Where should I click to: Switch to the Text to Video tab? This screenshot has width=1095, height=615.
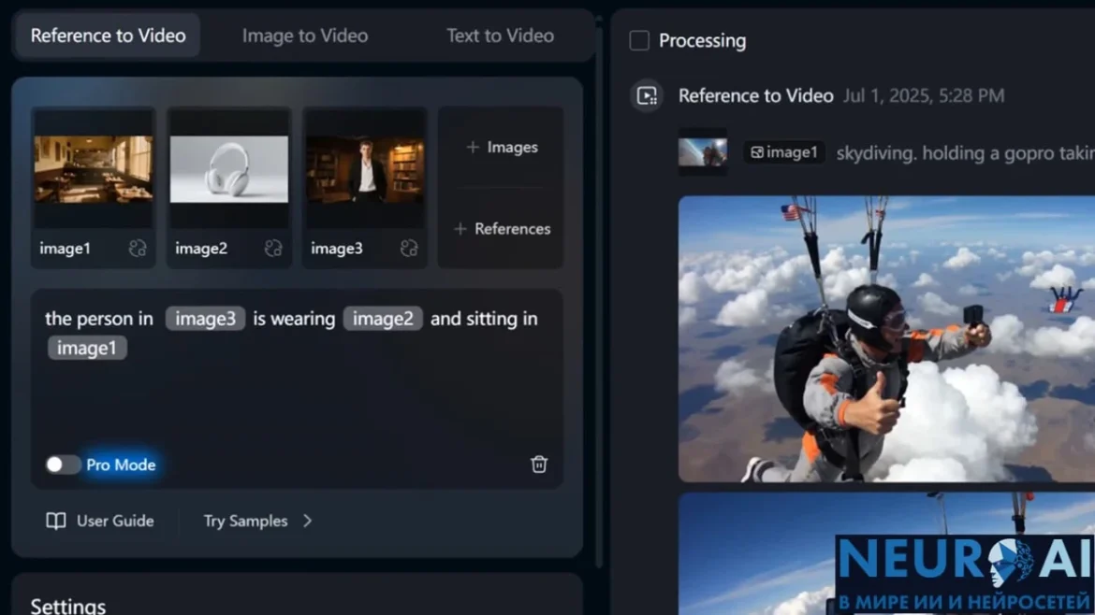click(x=500, y=36)
